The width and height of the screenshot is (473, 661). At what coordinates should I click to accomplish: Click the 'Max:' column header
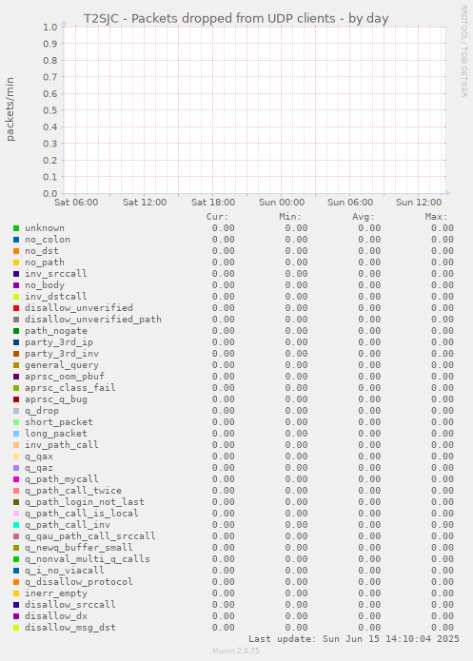[436, 217]
